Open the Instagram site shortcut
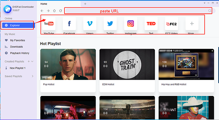 [130, 23]
